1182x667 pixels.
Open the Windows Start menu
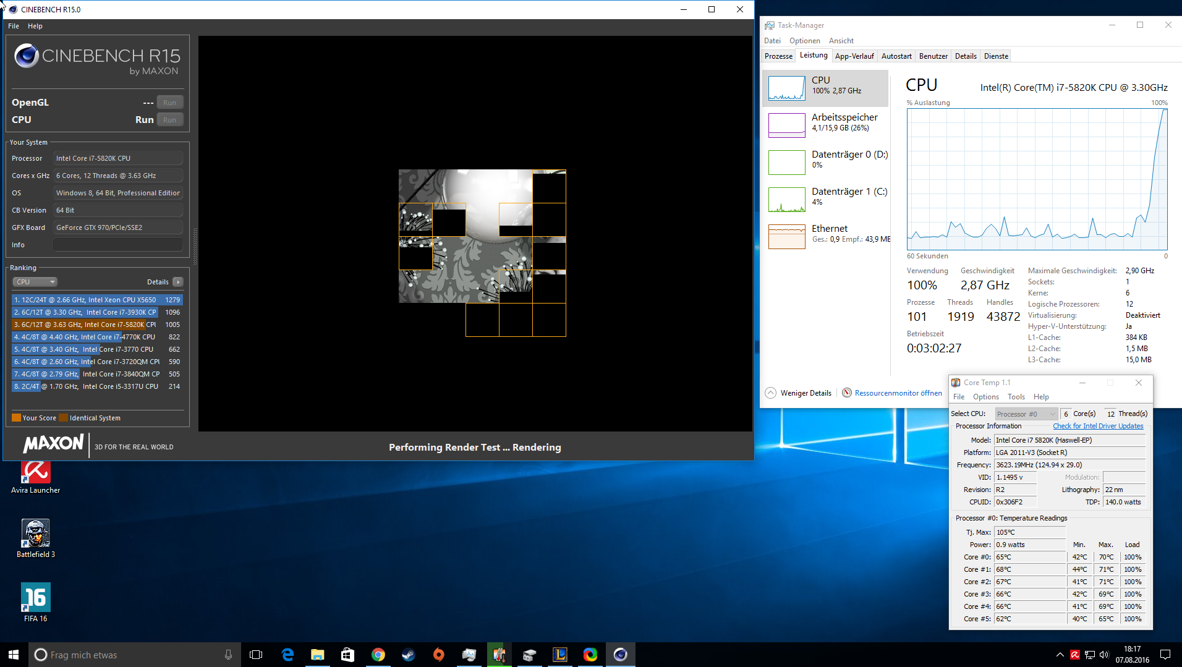pos(14,655)
